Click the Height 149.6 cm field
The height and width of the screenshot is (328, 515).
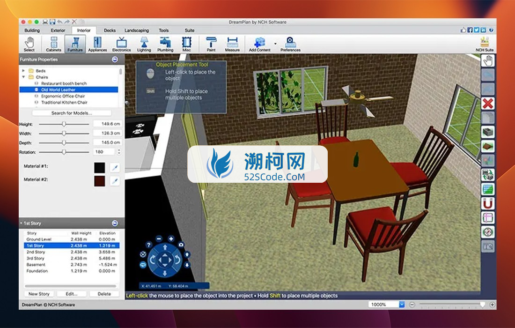point(107,124)
